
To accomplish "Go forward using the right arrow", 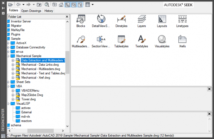I will [x=29, y=5].
